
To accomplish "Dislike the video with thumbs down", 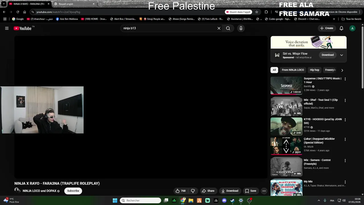I will (x=193, y=191).
